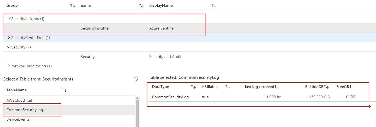Sort by BillableGB column
This screenshot has height=127, width=376.
[x=326, y=87]
